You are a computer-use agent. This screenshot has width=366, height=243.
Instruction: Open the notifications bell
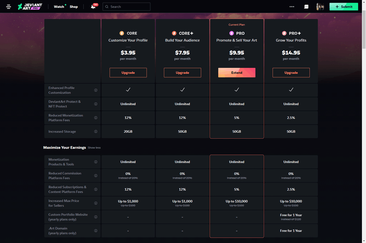(93, 7)
